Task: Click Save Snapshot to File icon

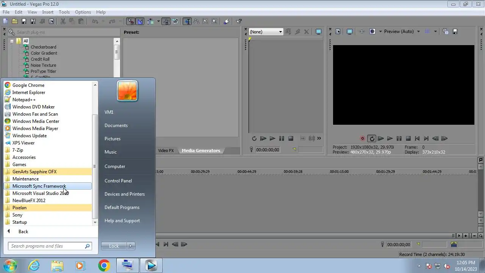Action: (455, 32)
